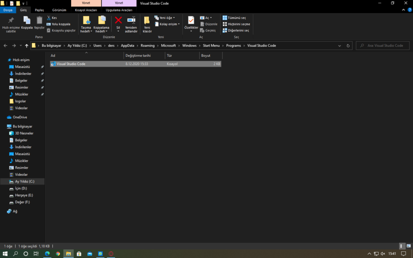Sort by the Boyut column header
Screen dimensions: 413x258
pos(211,55)
